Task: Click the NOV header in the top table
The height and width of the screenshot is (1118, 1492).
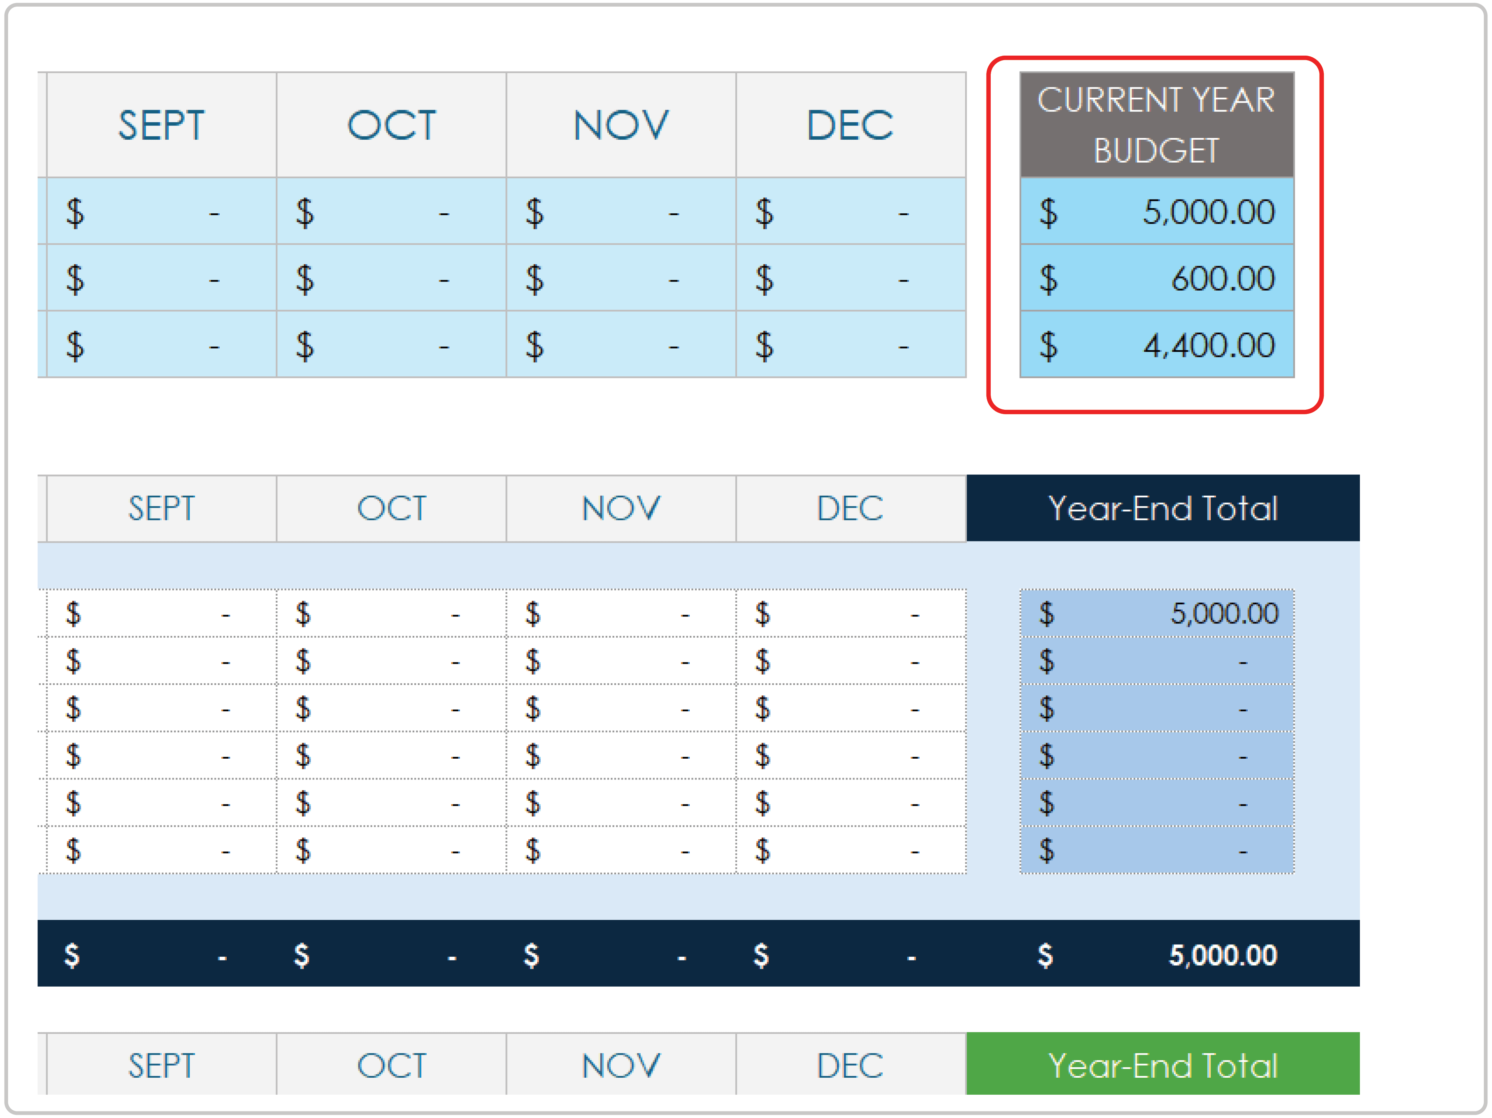Action: pos(621,125)
